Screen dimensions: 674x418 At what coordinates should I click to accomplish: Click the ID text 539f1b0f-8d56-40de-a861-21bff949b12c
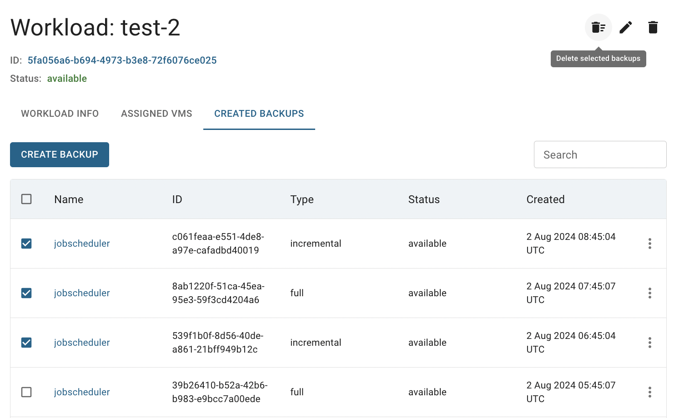coord(218,343)
